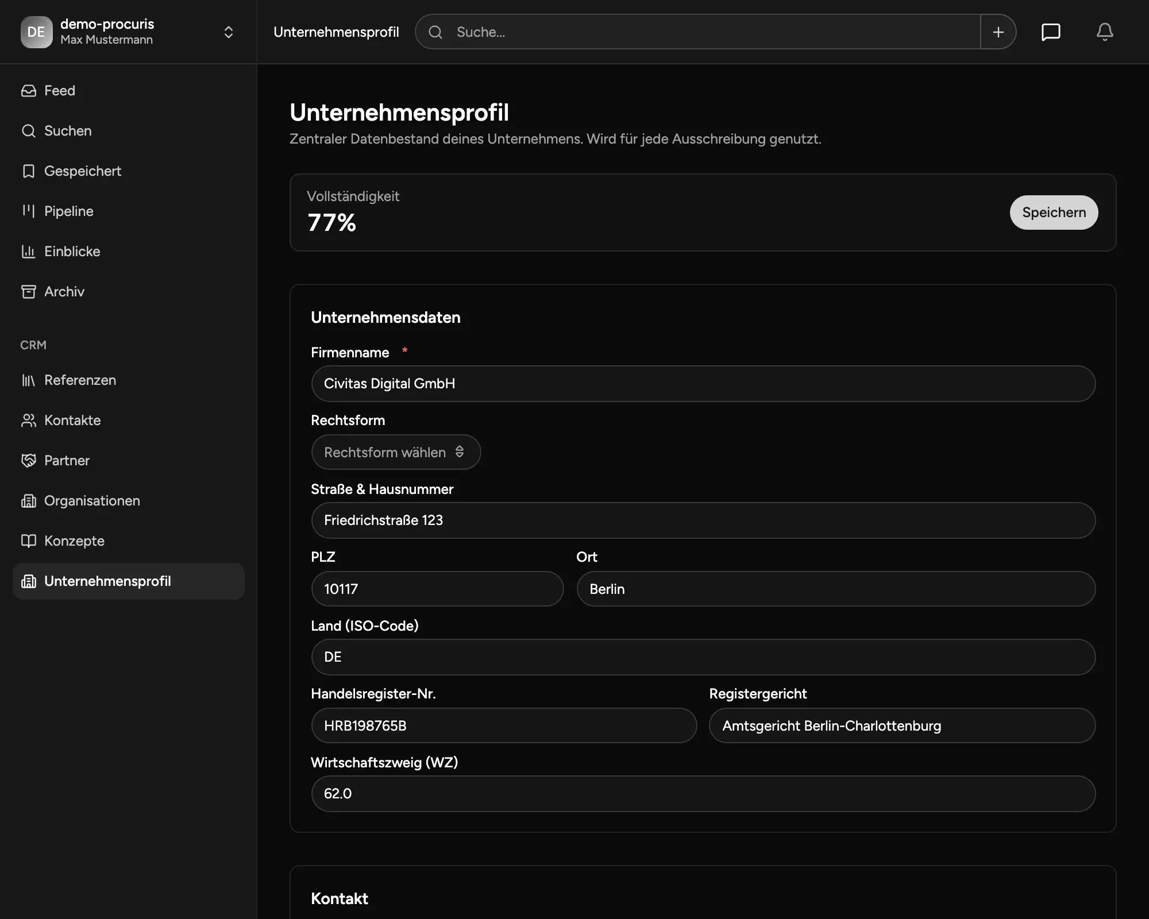Click the CRM sidebar group label
The width and height of the screenshot is (1149, 919).
[33, 345]
